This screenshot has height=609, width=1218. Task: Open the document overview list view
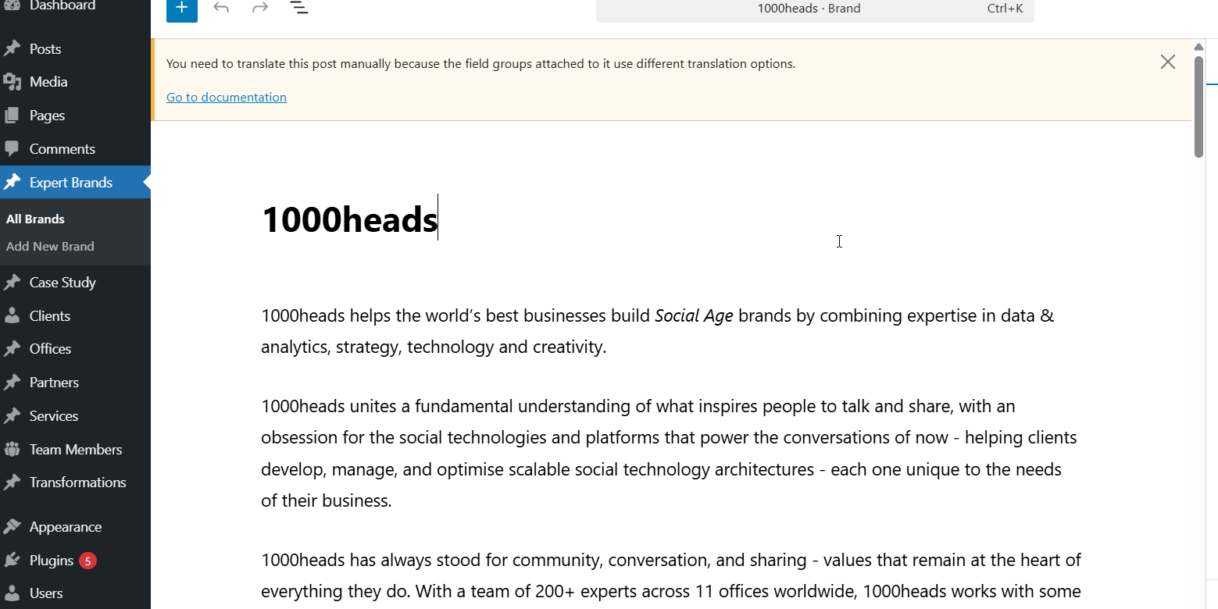[299, 9]
